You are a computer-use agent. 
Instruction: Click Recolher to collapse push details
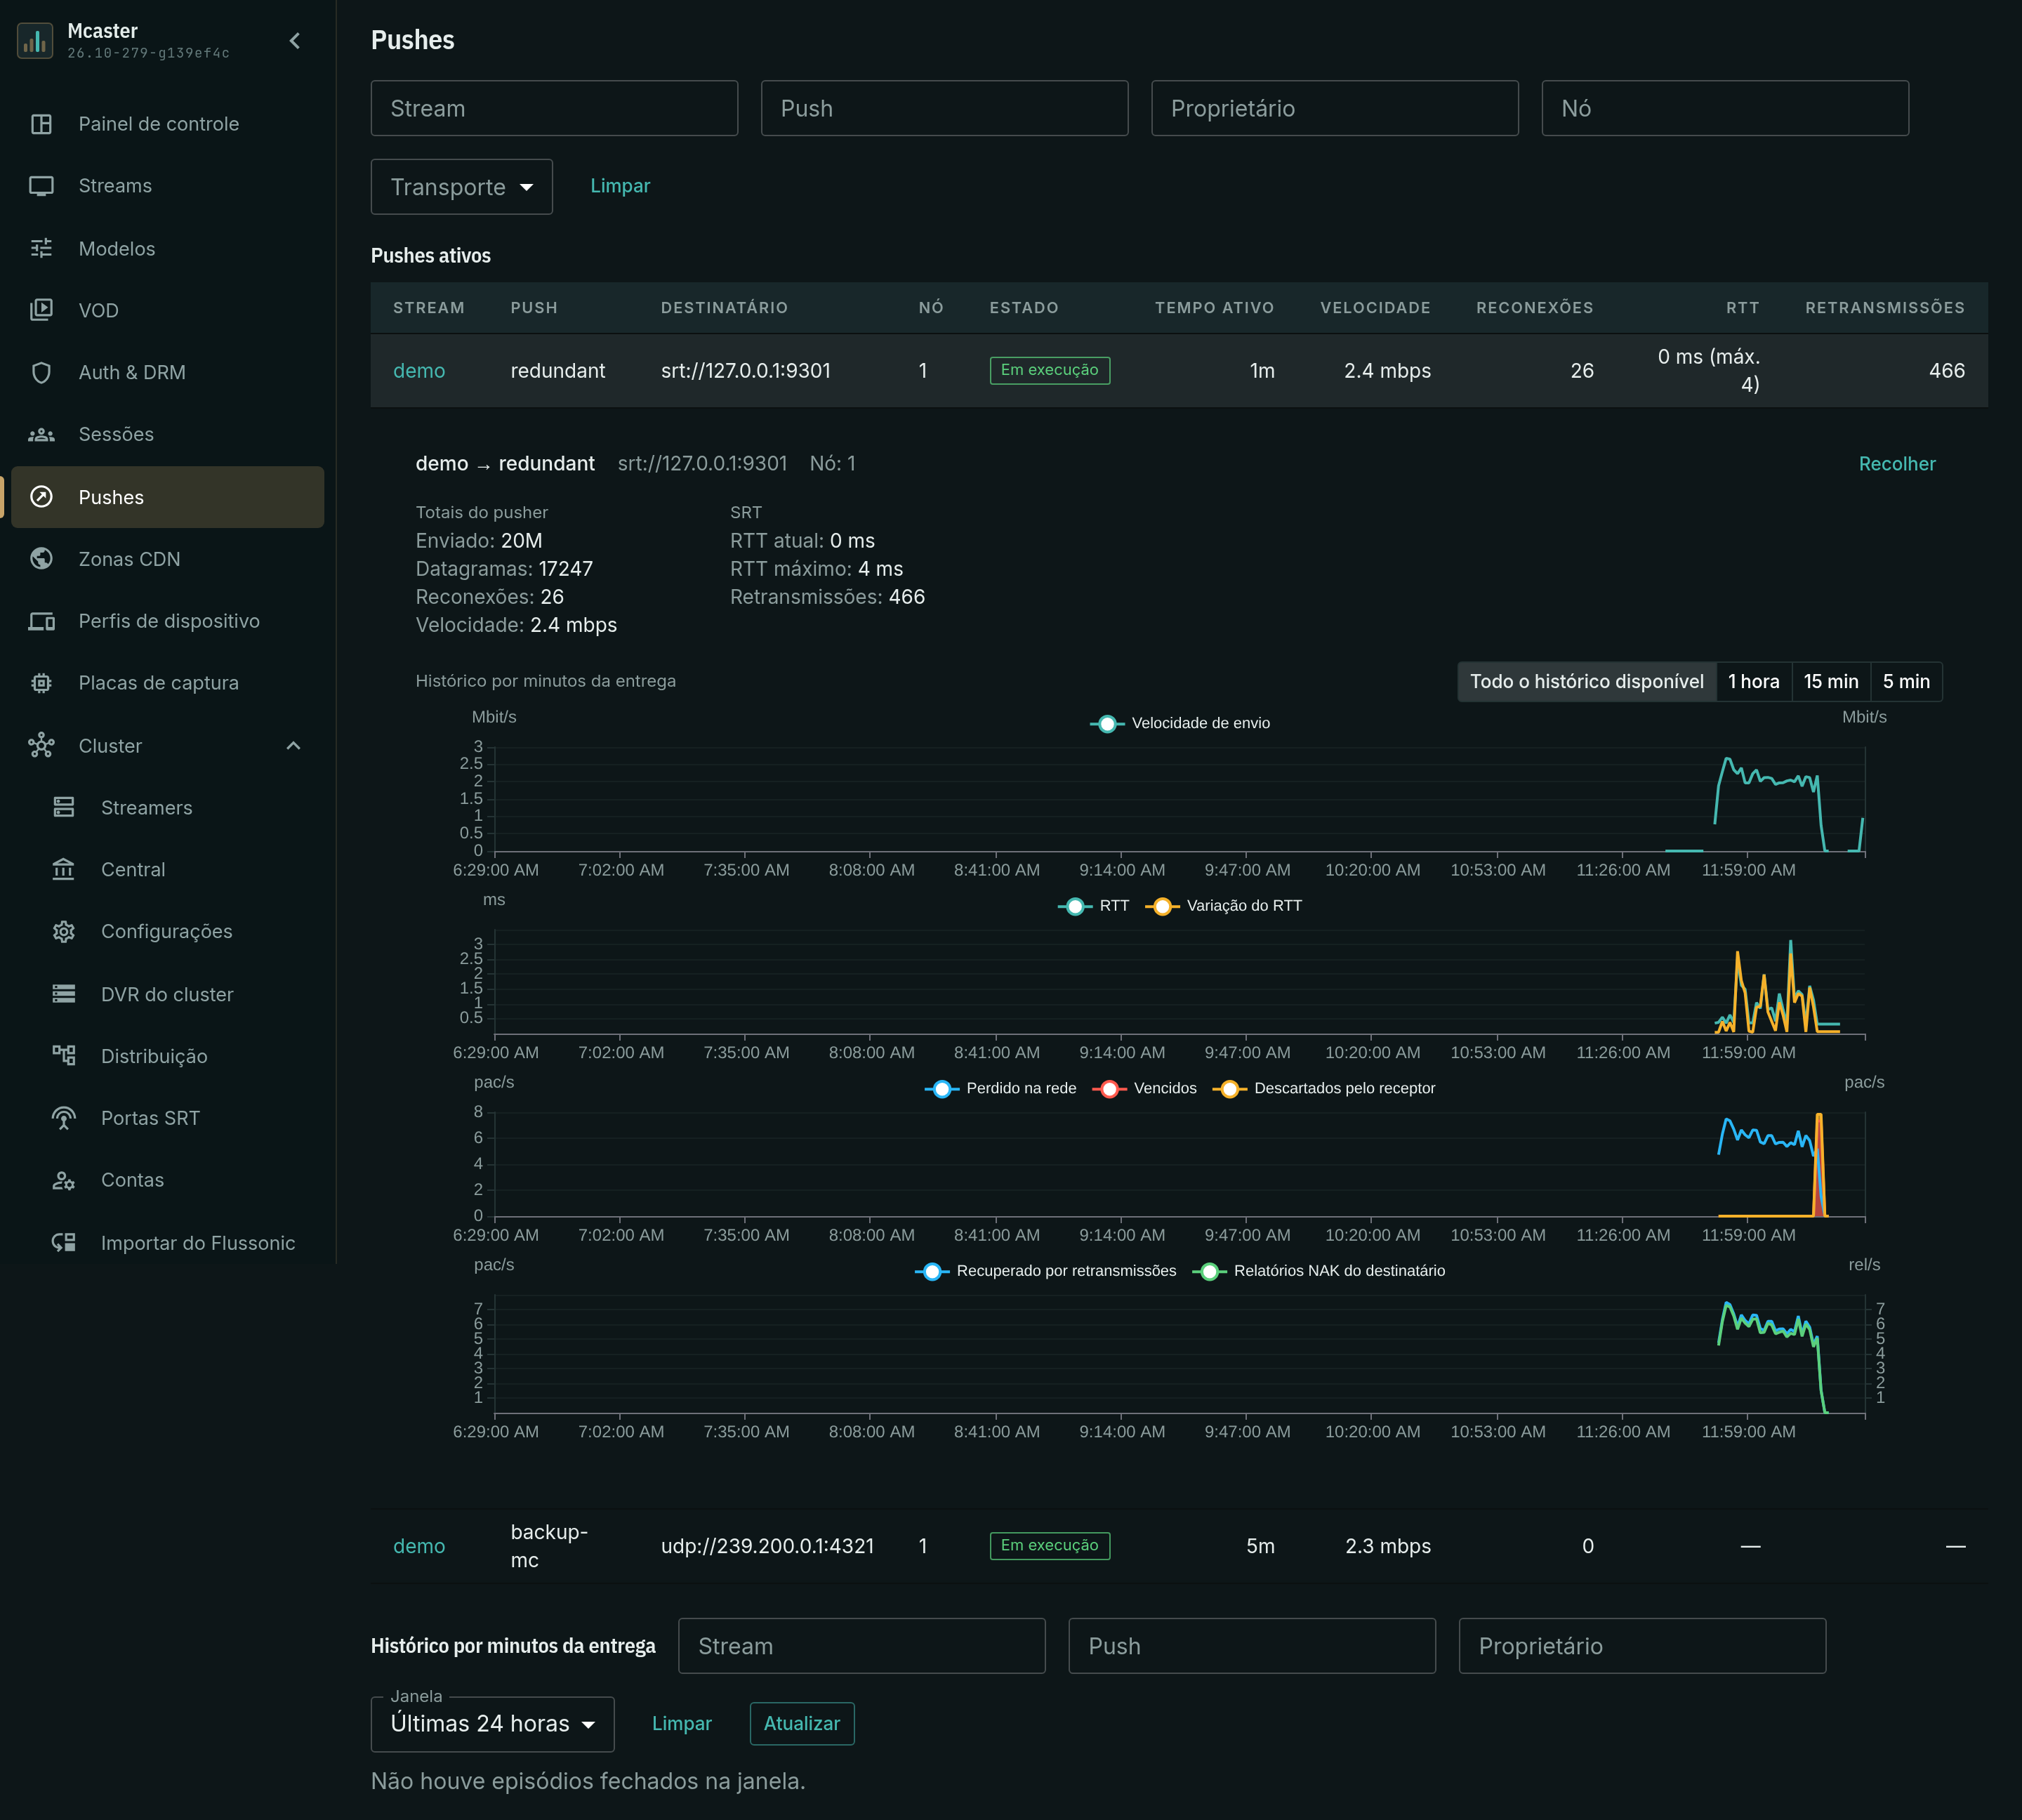(x=1896, y=464)
